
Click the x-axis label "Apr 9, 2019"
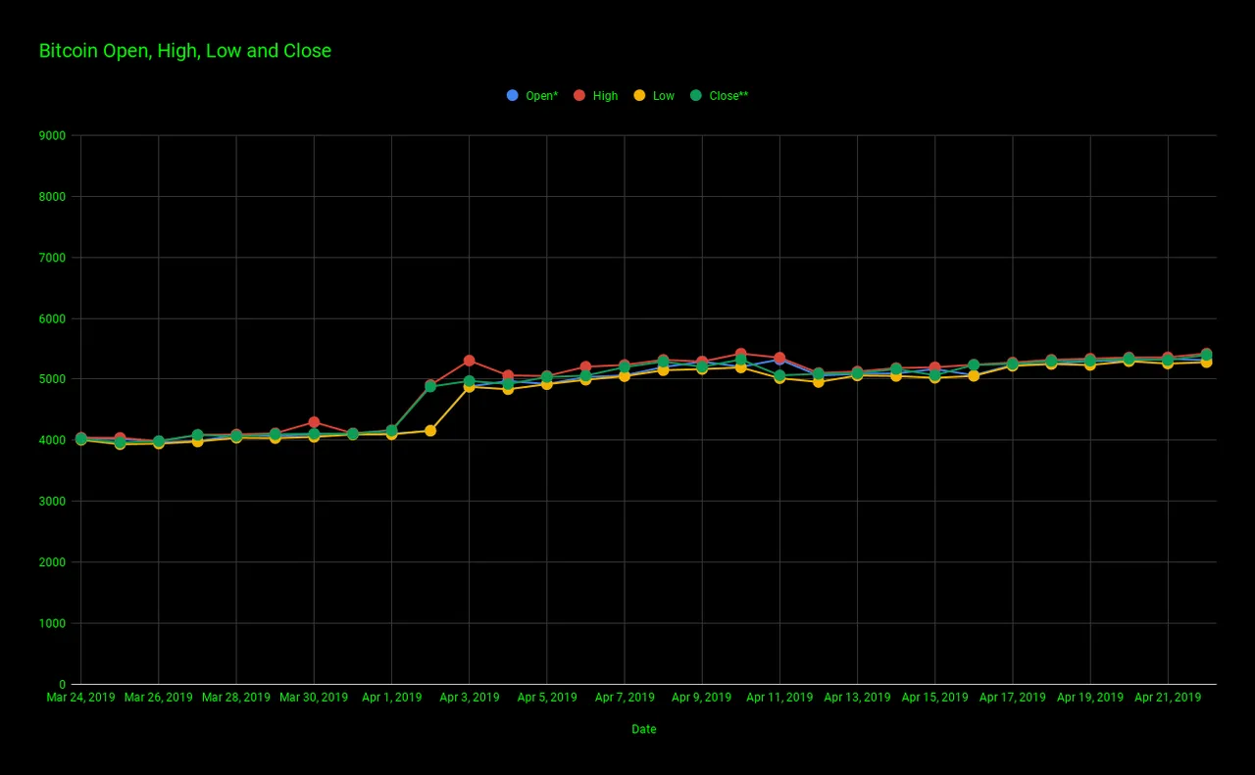click(702, 698)
